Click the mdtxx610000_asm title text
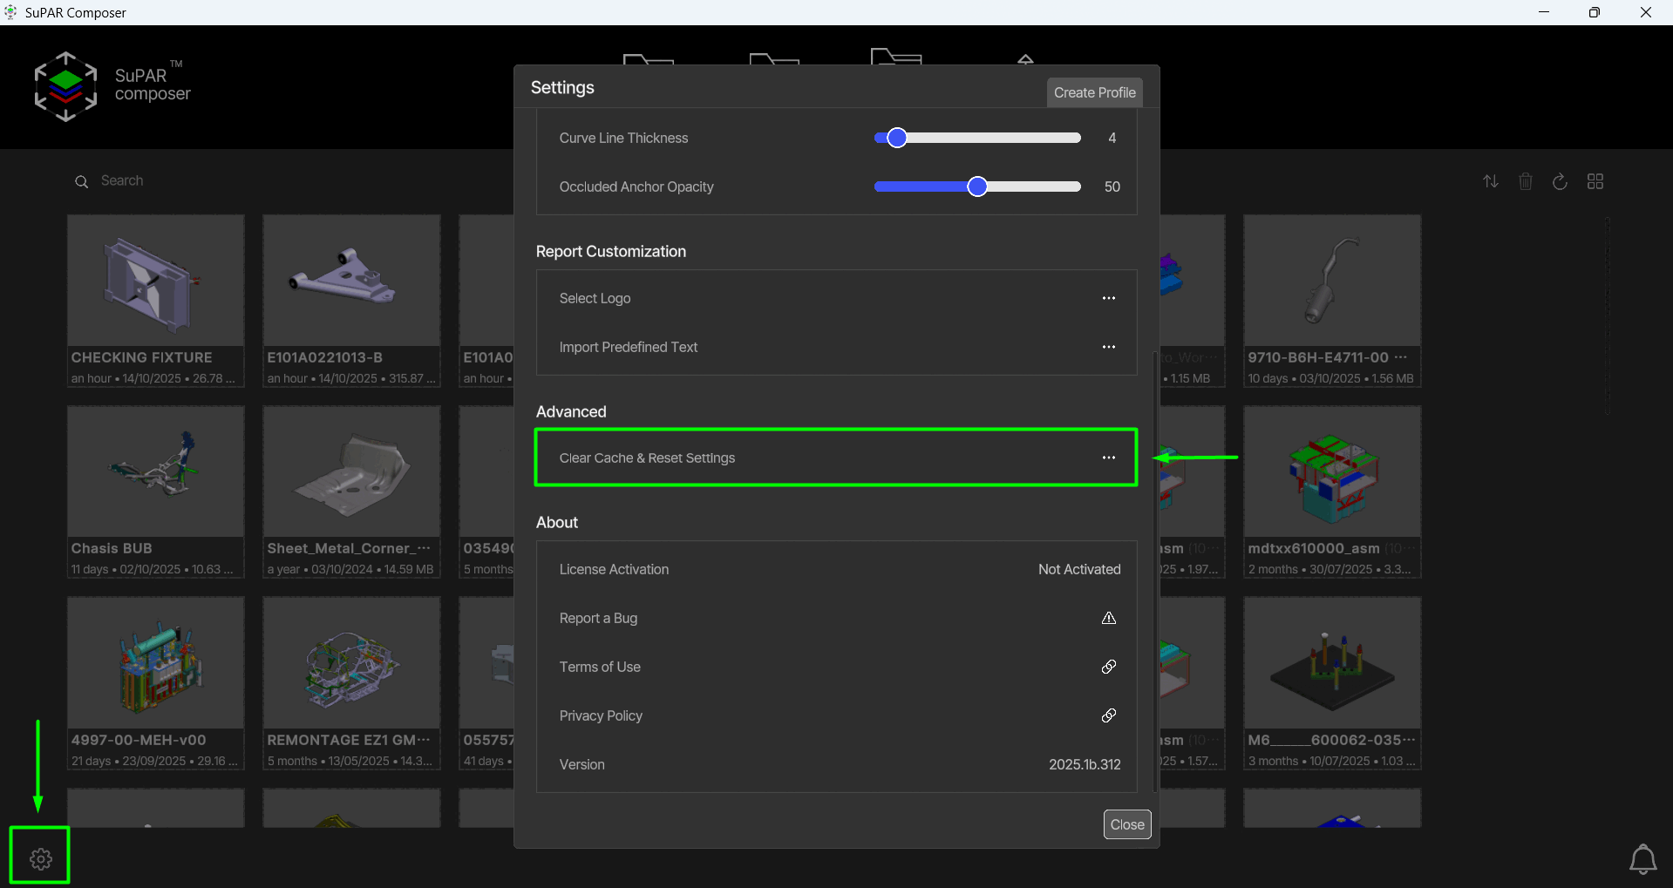 [x=1314, y=548]
